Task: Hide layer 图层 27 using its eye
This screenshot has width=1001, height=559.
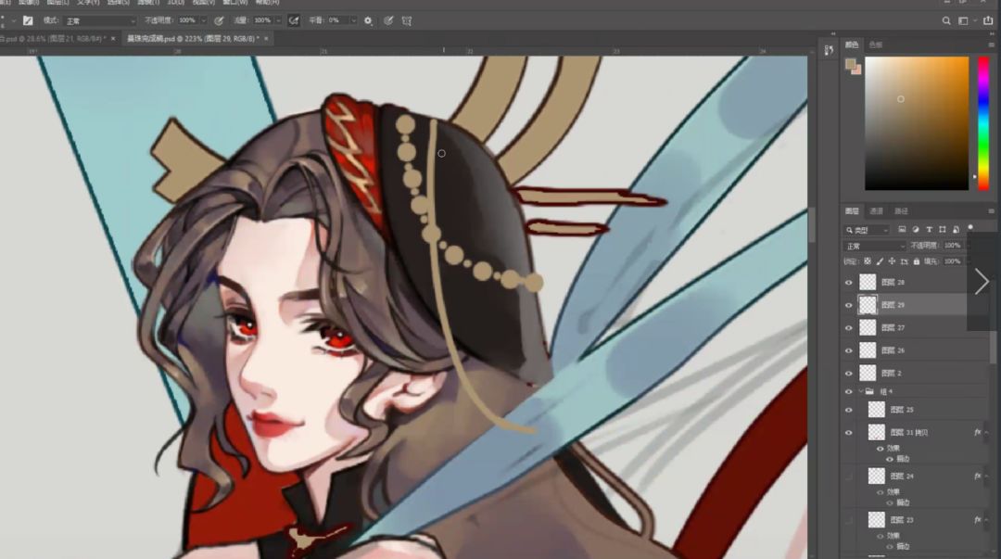Action: 848,328
